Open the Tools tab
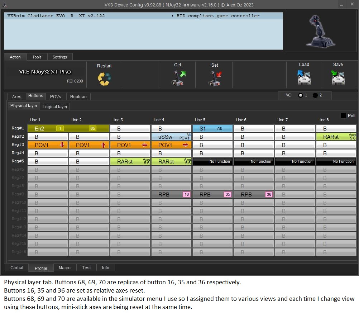The image size is (359, 313). click(37, 57)
